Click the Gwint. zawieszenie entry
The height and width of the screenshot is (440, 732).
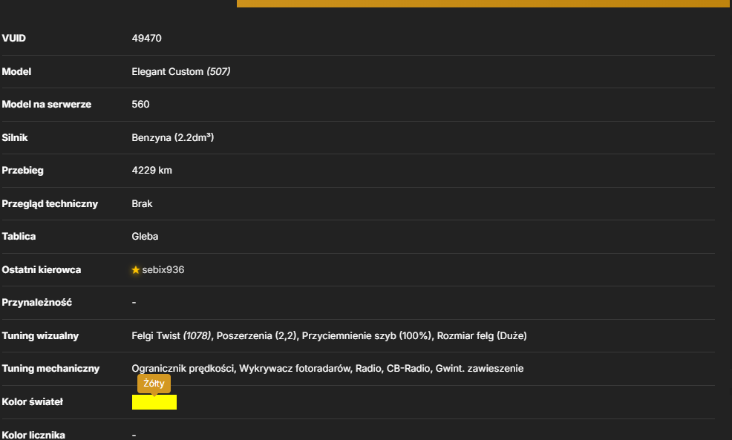click(480, 369)
